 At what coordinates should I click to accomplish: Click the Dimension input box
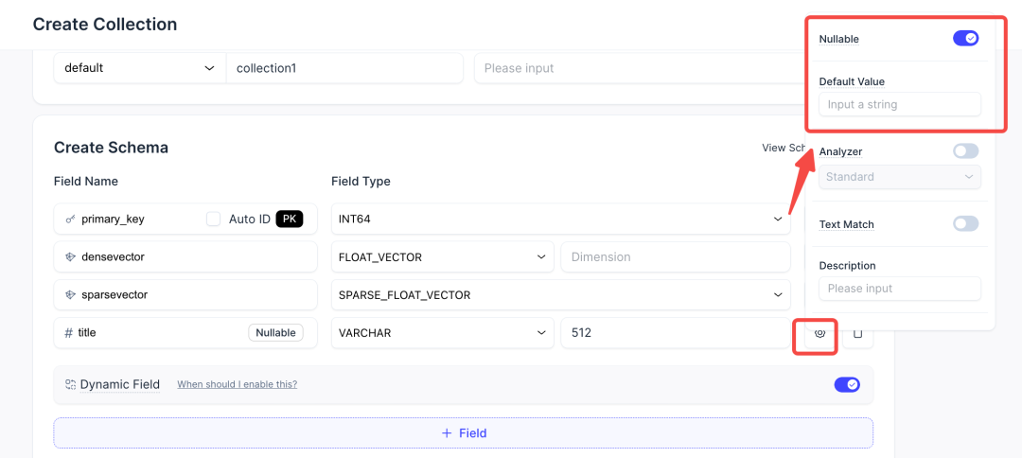point(675,256)
